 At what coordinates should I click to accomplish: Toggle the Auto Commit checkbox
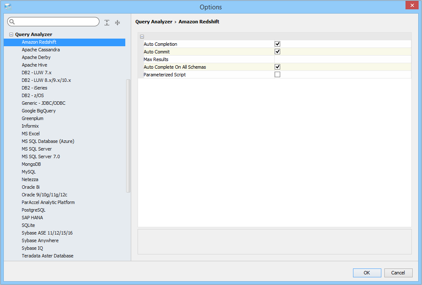277,51
